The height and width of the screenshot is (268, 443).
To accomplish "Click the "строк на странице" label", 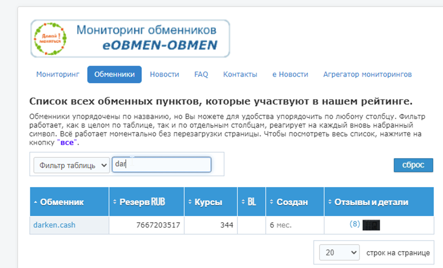I will (x=398, y=253).
